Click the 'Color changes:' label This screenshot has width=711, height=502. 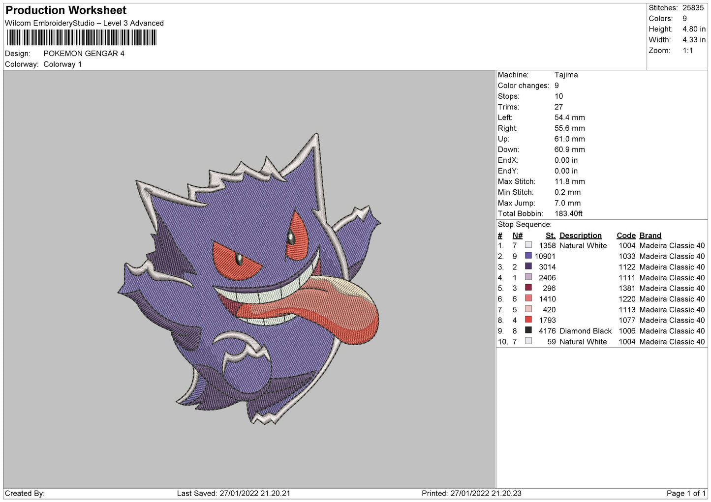point(523,86)
